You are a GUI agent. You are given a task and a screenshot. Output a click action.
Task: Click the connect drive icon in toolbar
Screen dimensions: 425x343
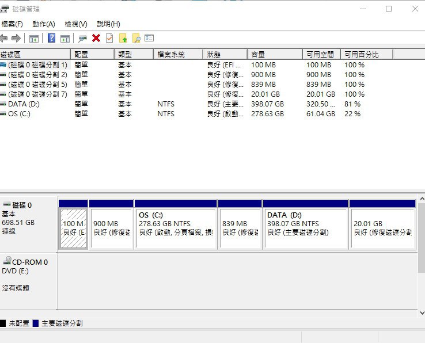click(x=82, y=38)
